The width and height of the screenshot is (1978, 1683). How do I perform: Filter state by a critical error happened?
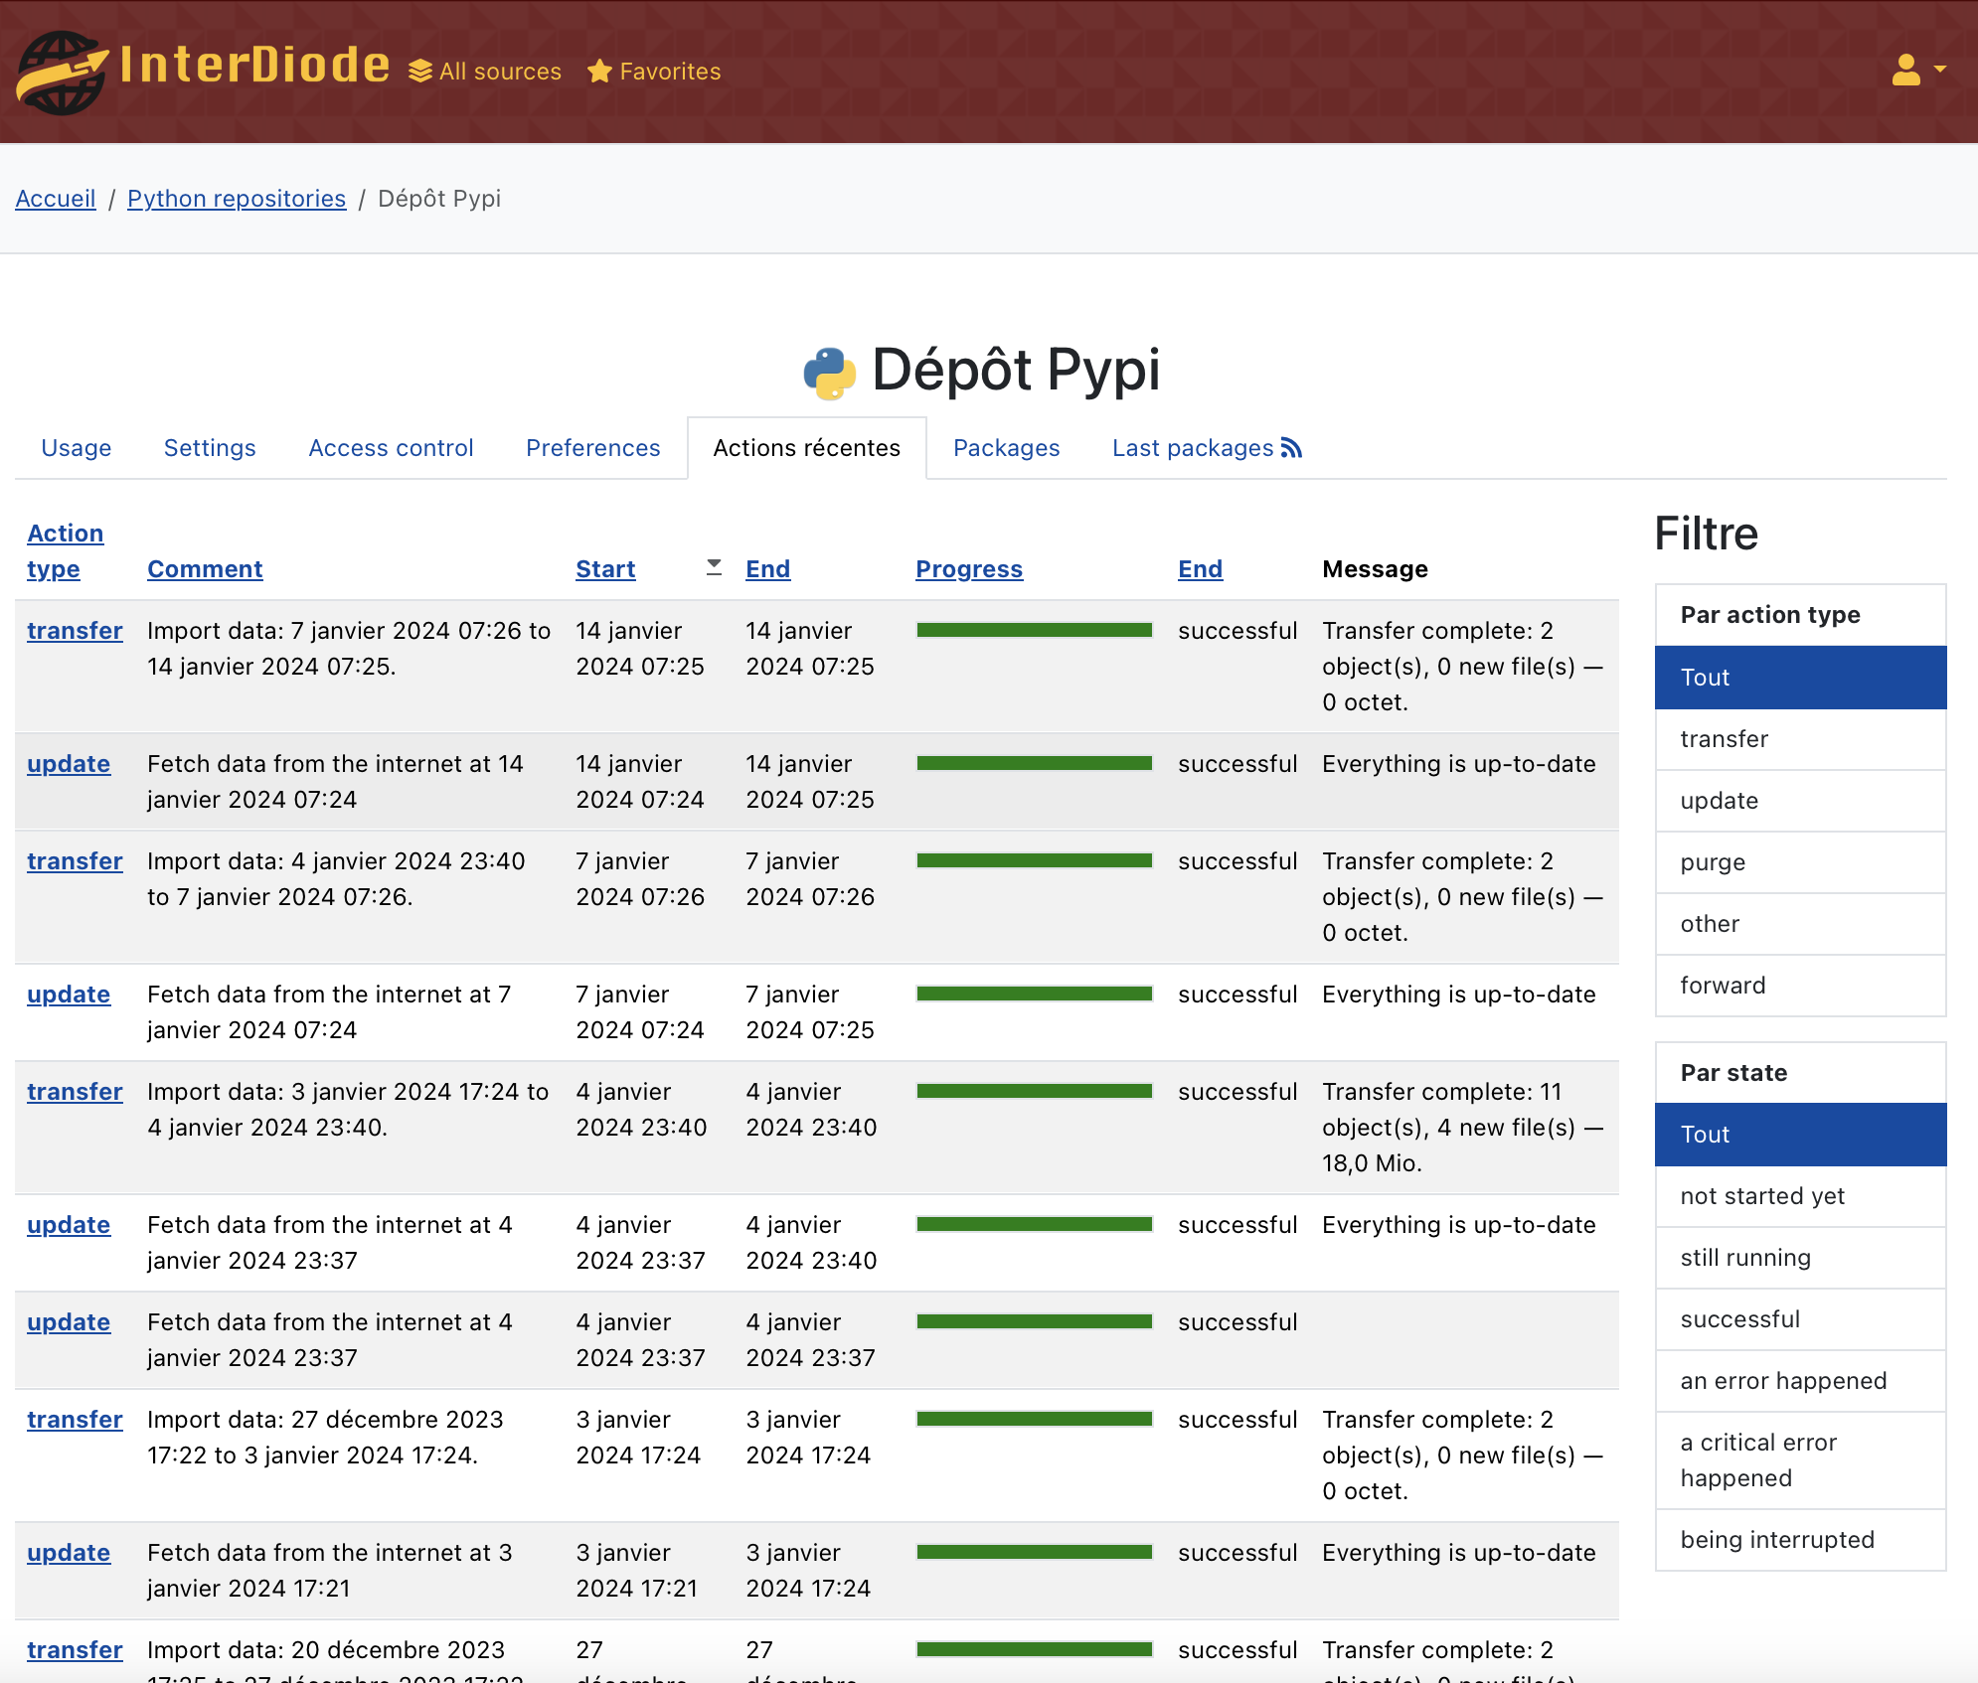point(1800,1460)
